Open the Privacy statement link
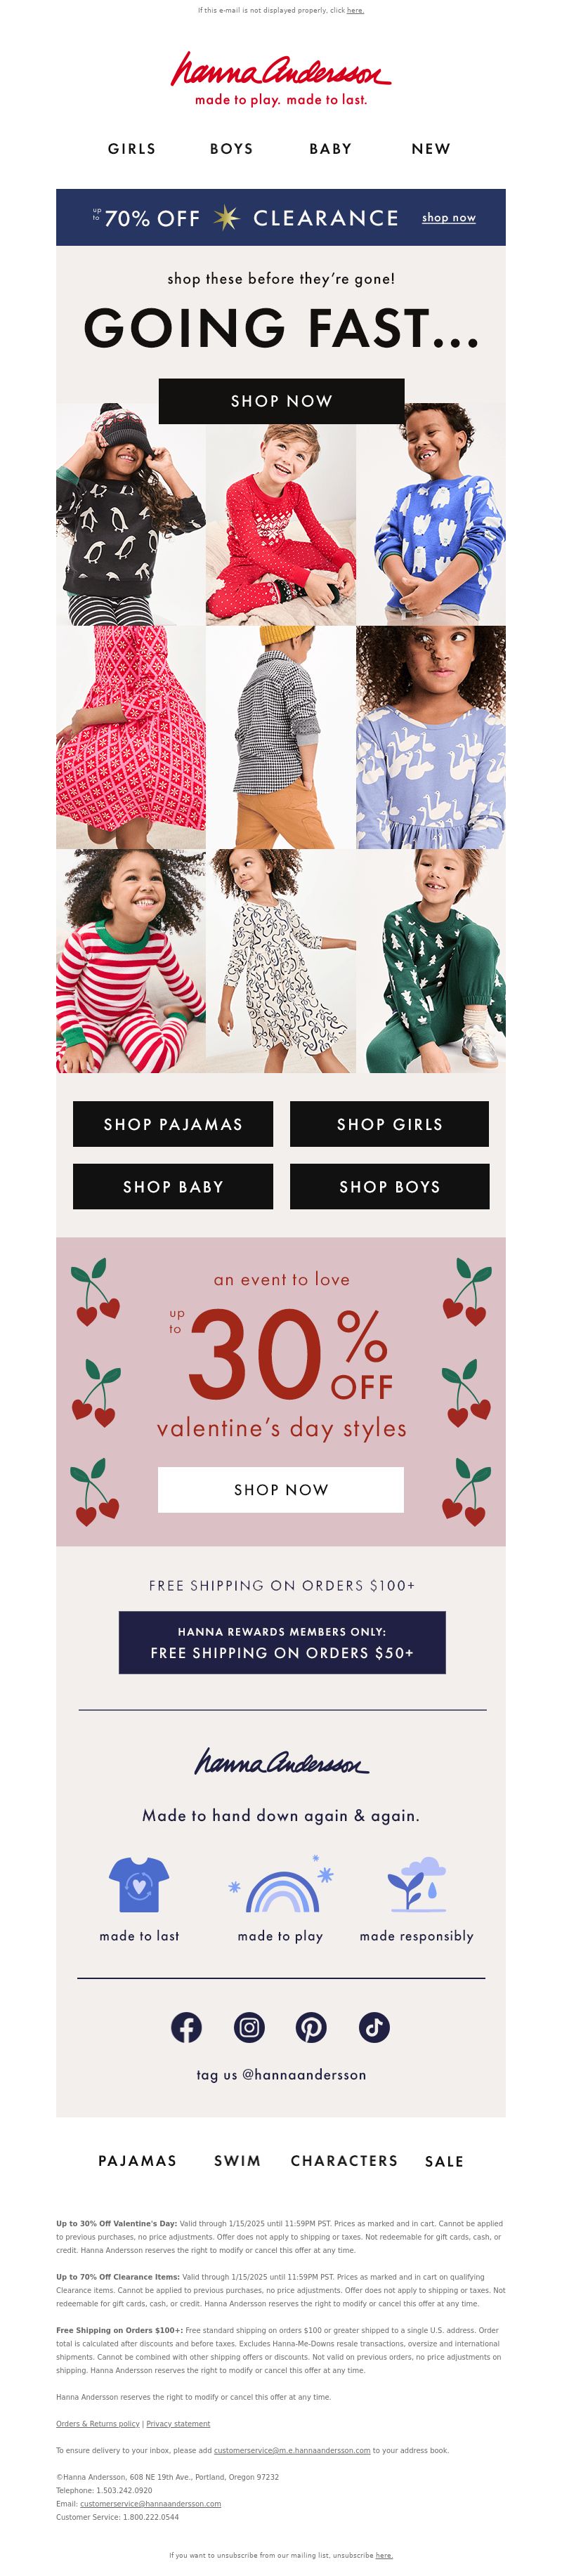The image size is (562, 2576). click(x=178, y=2423)
